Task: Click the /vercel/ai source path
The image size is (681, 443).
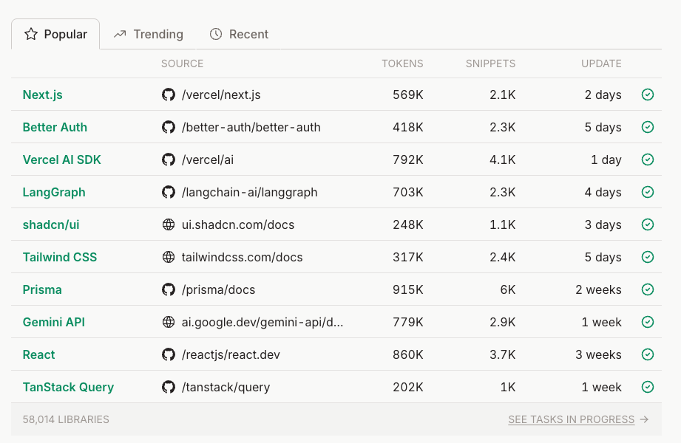Action: click(208, 159)
